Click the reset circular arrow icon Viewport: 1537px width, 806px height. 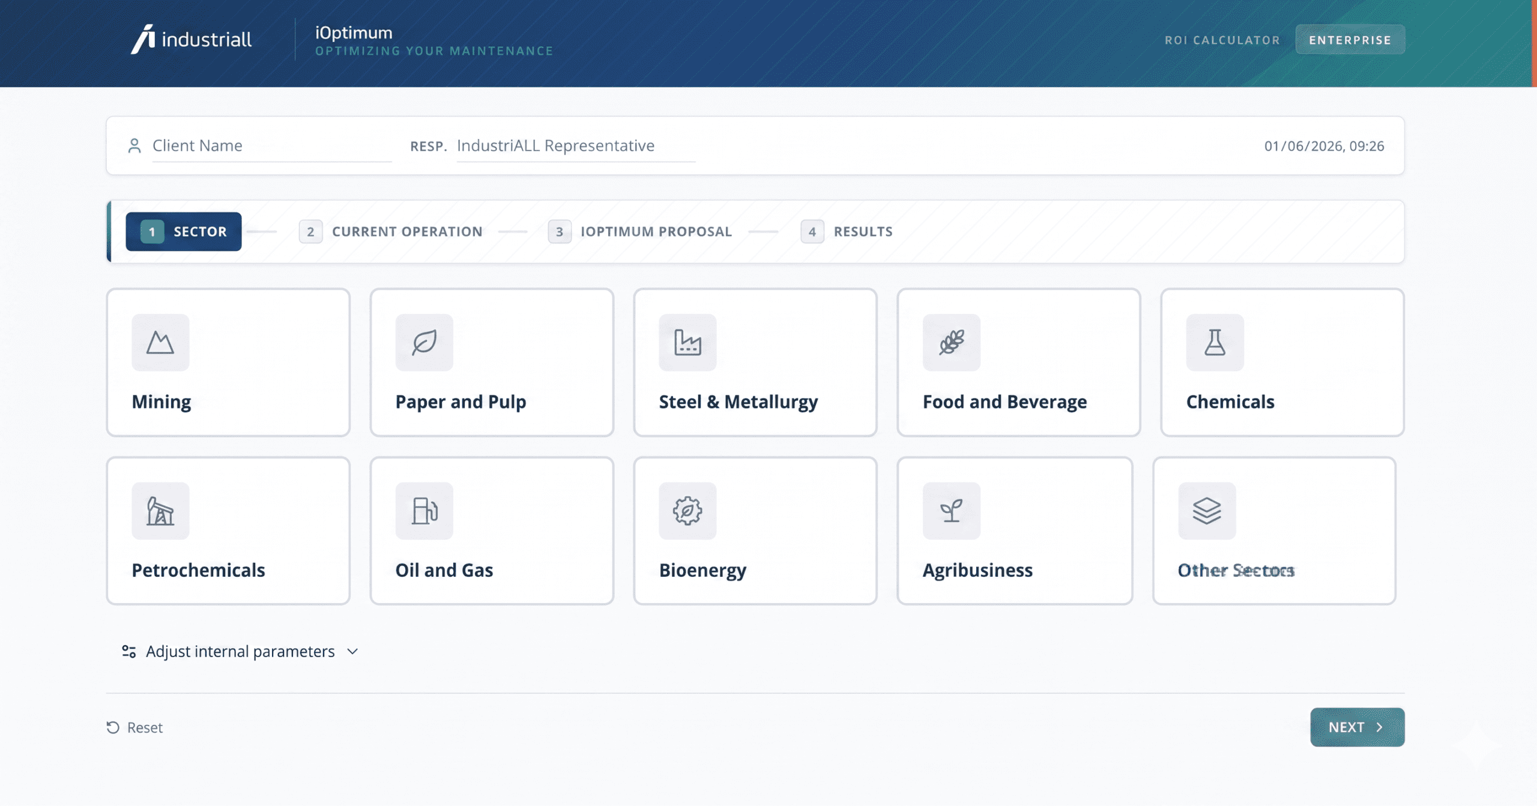pos(113,727)
